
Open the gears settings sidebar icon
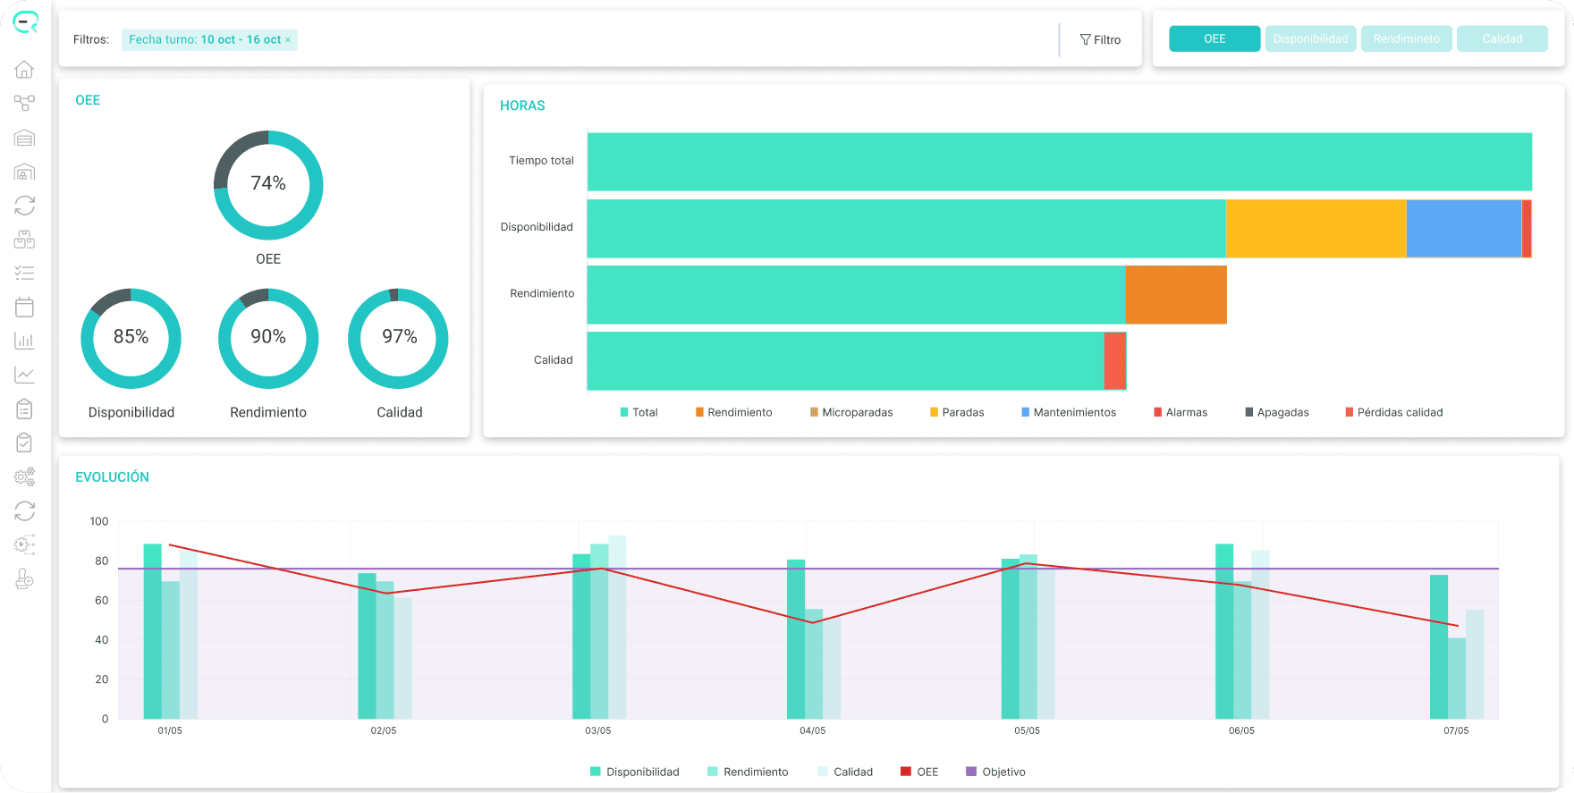pyautogui.click(x=25, y=477)
